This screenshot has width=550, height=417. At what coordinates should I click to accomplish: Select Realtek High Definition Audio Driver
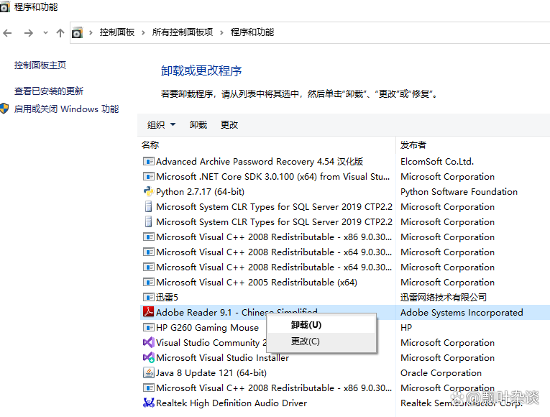point(232,403)
